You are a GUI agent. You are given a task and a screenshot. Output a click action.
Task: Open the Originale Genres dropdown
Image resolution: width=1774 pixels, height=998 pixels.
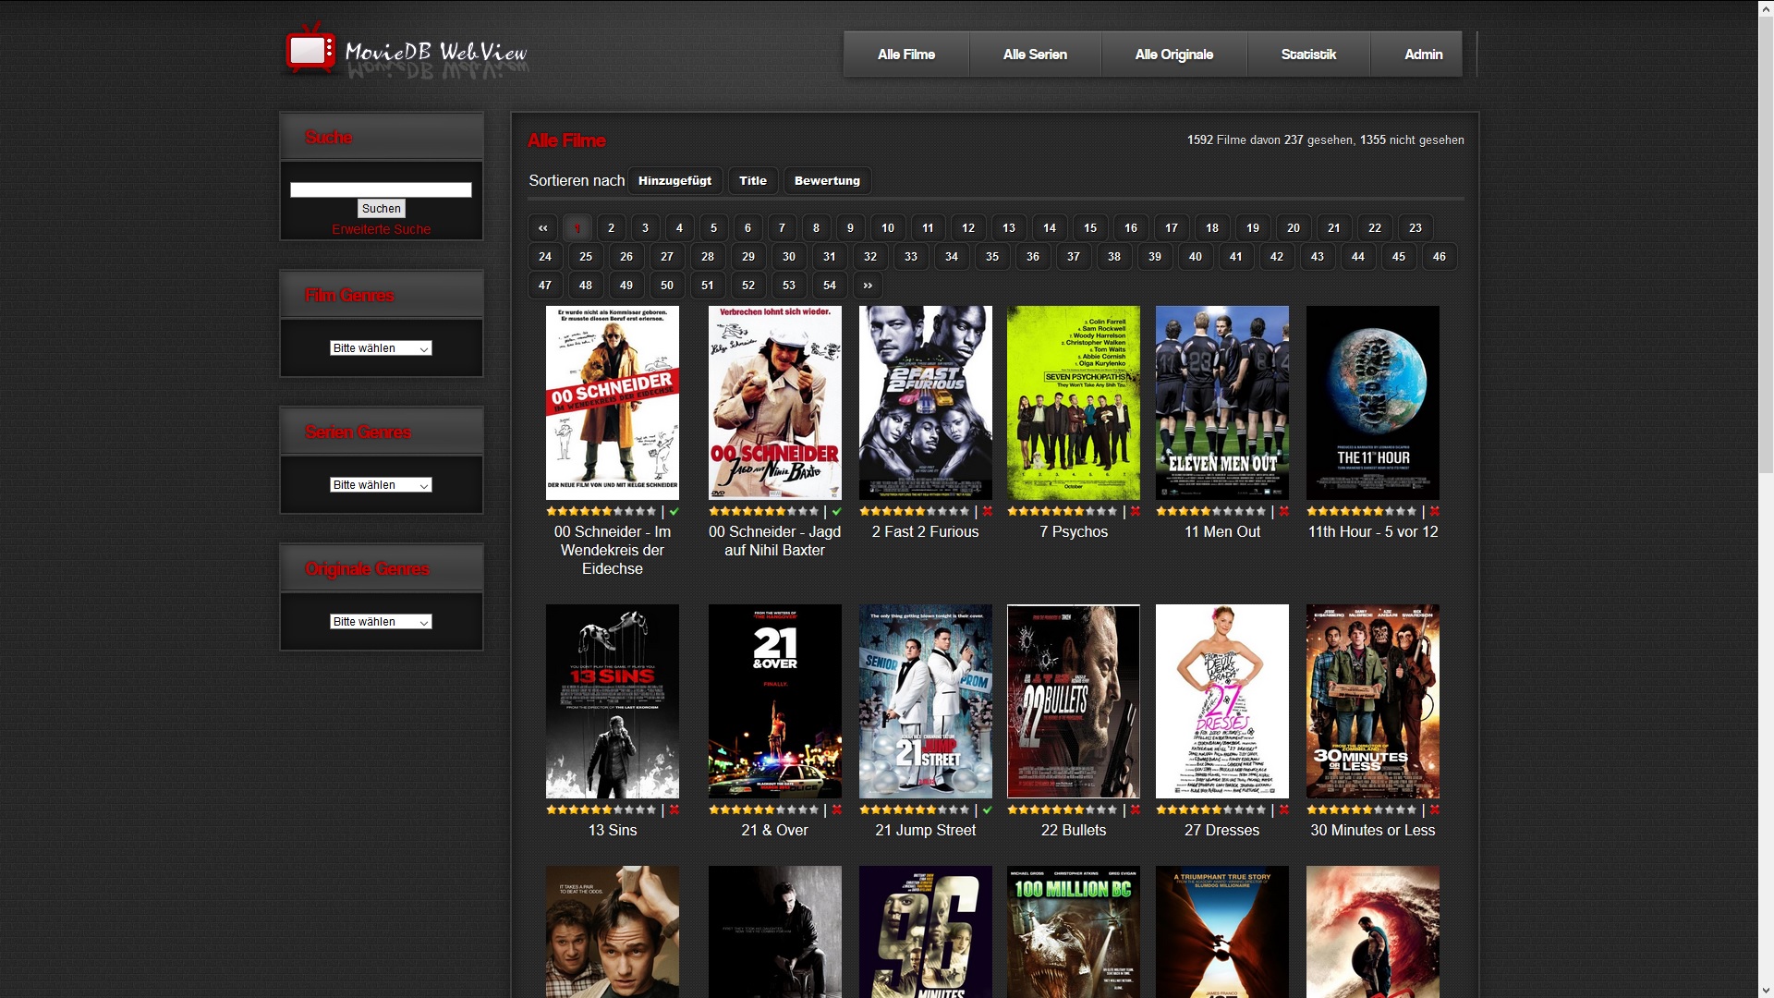pos(381,622)
